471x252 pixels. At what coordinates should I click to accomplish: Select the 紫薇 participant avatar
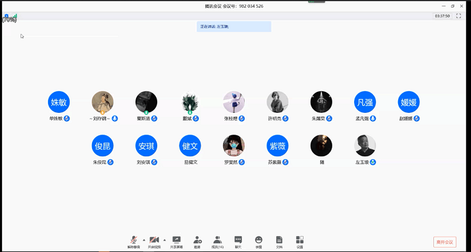coord(277,145)
